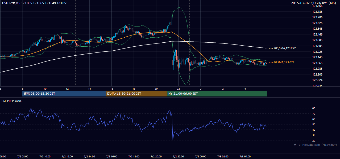Click the RSI axis level 40

[x=314, y=130]
